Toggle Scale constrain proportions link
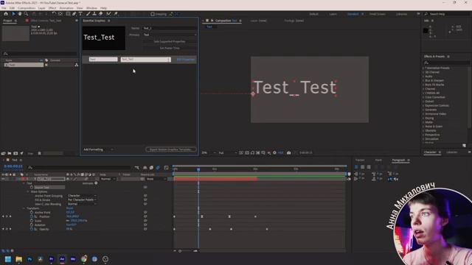The height and width of the screenshot is (265, 472). tap(68, 221)
